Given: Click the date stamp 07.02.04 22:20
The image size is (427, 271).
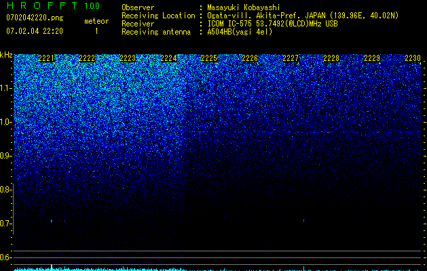Looking at the screenshot, I should point(35,31).
